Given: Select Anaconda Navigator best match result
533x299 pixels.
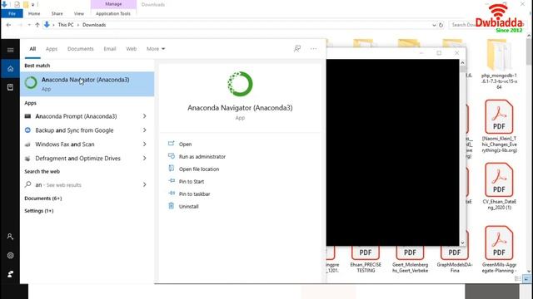Looking at the screenshot, I should click(x=87, y=84).
